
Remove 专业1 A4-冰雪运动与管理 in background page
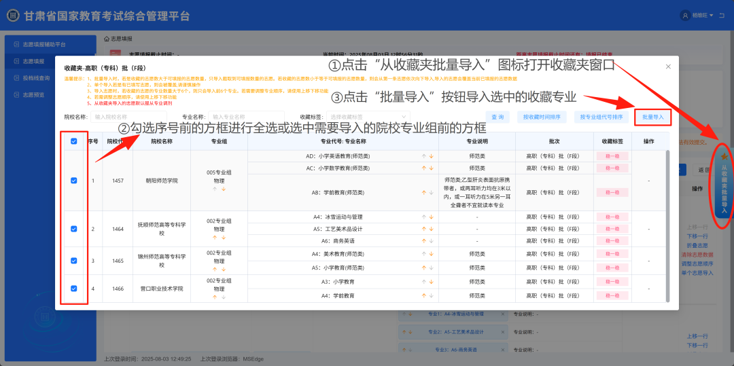click(x=503, y=314)
